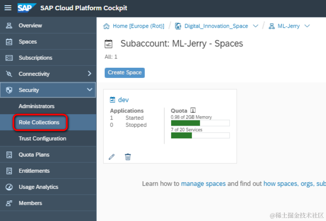
Task: Open the Digital_Innovation_Space breadcrumb dropdown
Action: click(256, 26)
